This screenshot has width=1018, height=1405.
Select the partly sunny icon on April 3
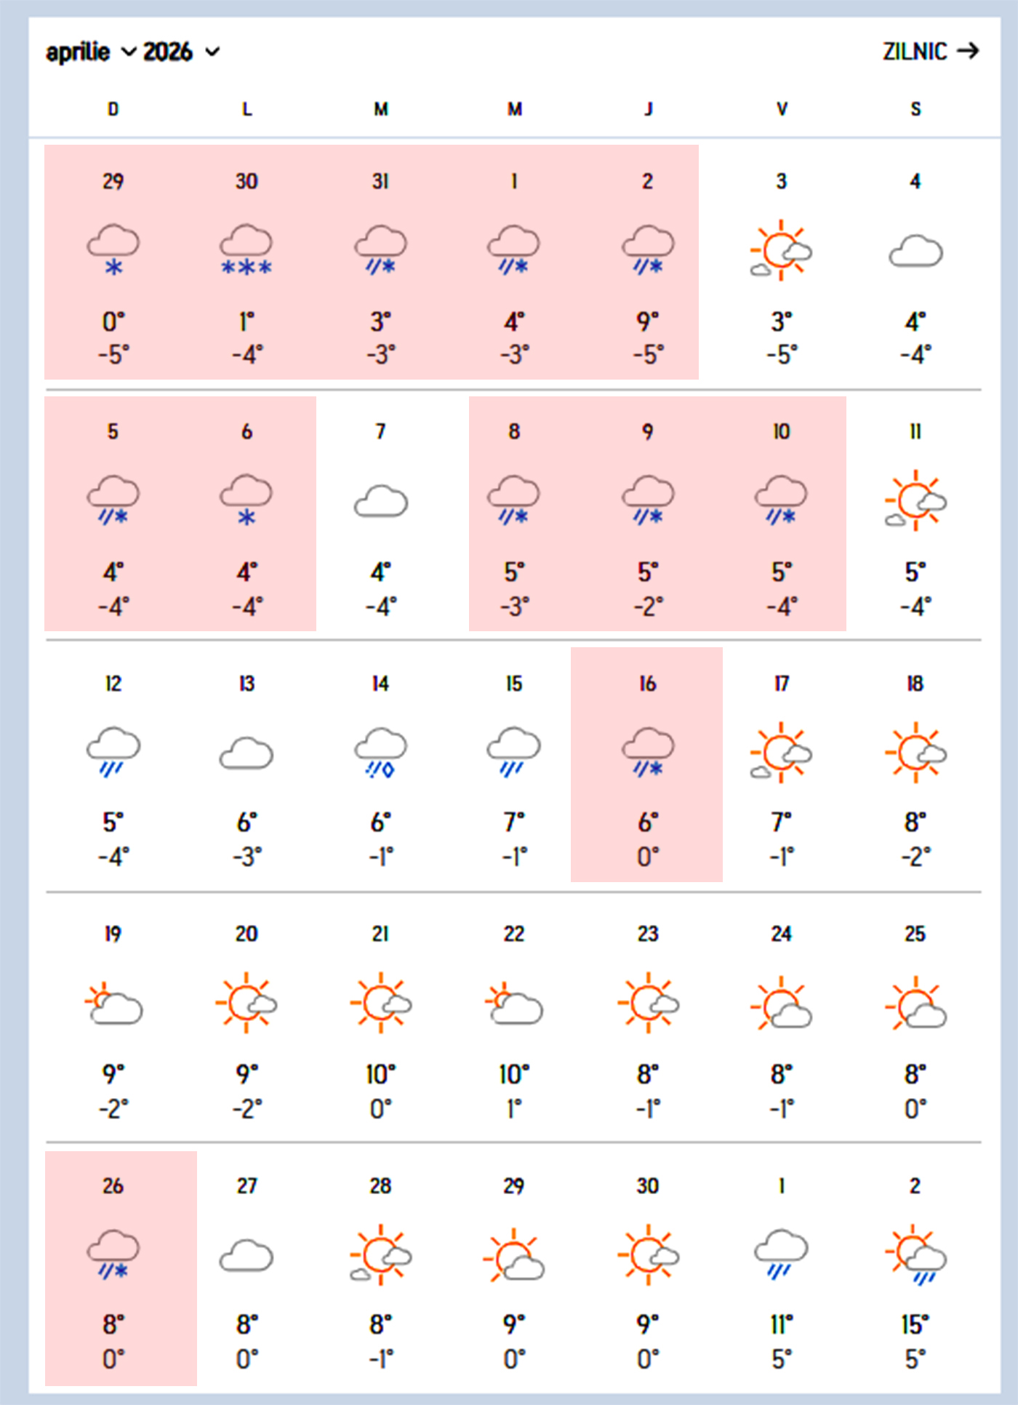pyautogui.click(x=781, y=250)
